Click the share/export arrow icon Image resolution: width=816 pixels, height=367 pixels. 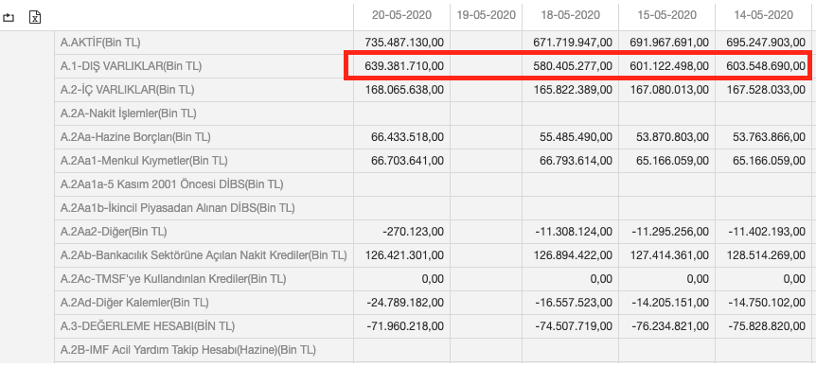pyautogui.click(x=9, y=18)
